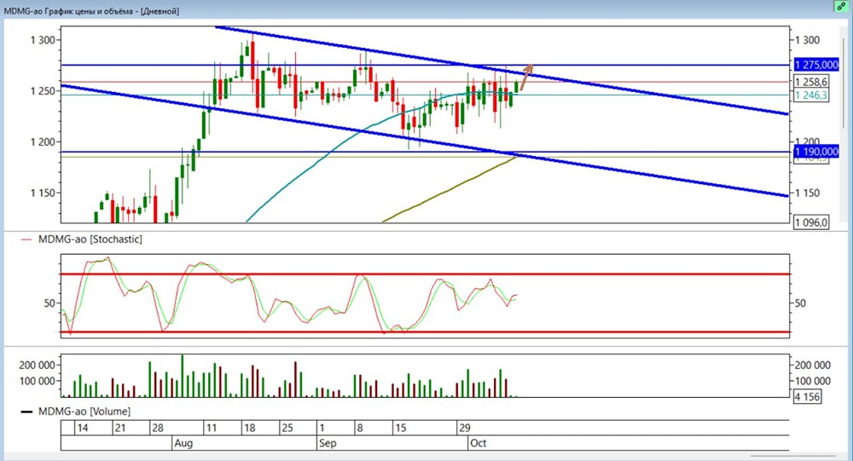
Task: Click the 'Sep' month label on timeline
Action: click(328, 443)
